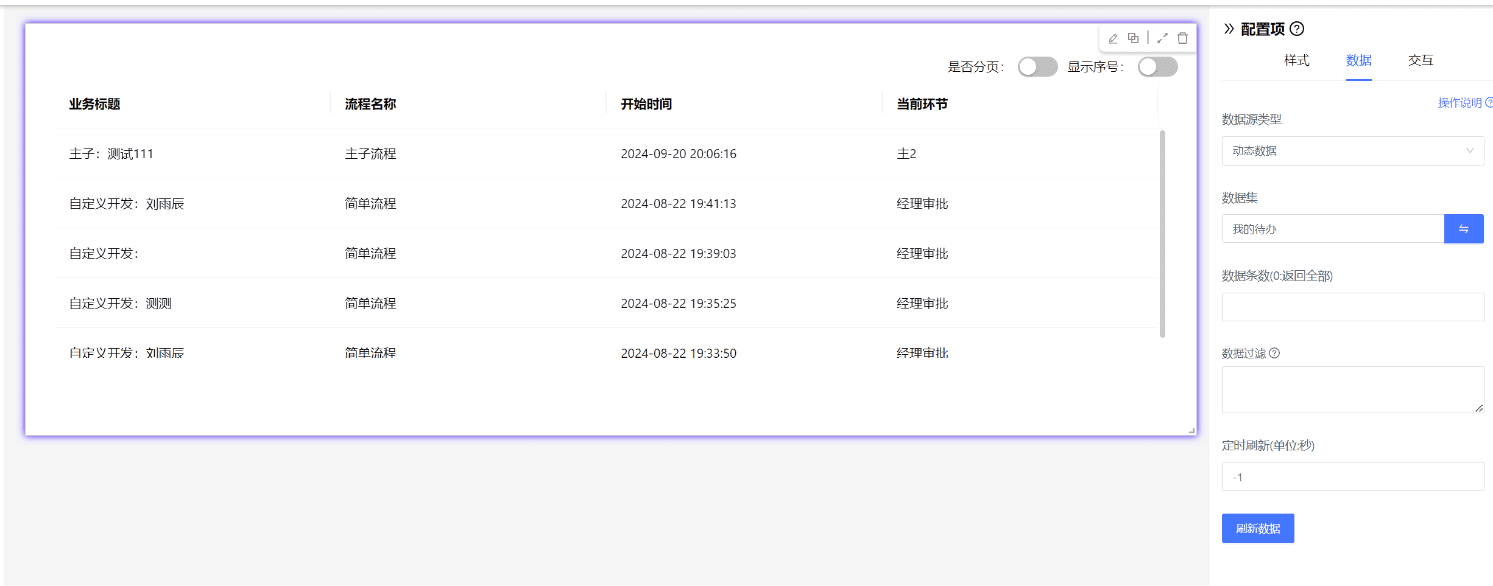
Task: Click the table's vertical scrollbar
Action: 1162,234
